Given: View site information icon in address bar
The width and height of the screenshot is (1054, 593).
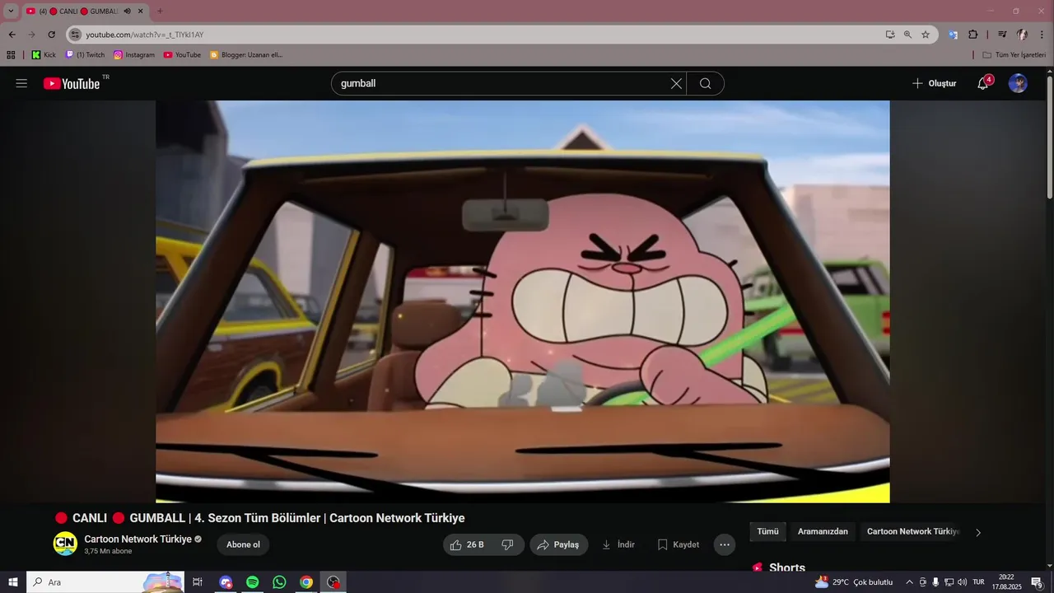Looking at the screenshot, I should click(x=75, y=35).
